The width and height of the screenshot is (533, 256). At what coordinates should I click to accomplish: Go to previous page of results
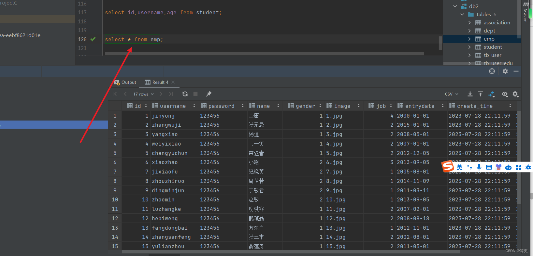(125, 94)
